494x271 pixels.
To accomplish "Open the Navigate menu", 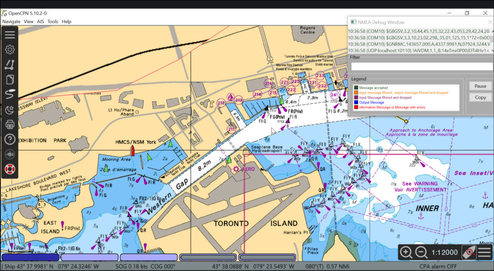I will point(11,22).
